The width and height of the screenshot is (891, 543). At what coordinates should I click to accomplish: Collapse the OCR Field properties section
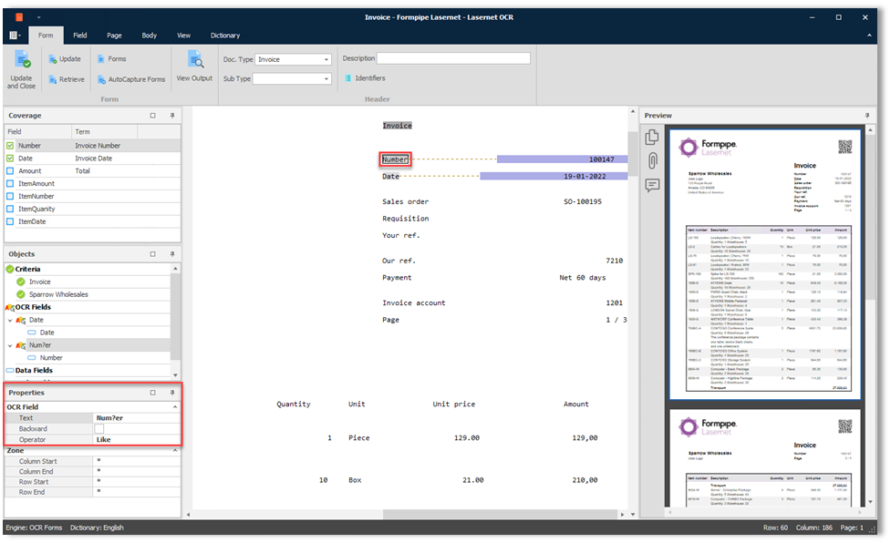175,407
